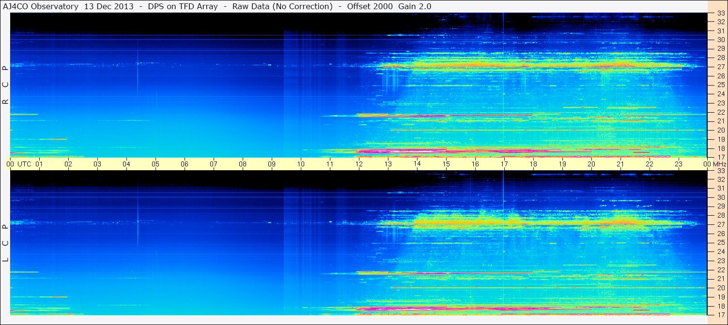Viewport: 728px width, 325px height.
Task: Click the AJ4CO Observatory title text
Action: (x=42, y=6)
